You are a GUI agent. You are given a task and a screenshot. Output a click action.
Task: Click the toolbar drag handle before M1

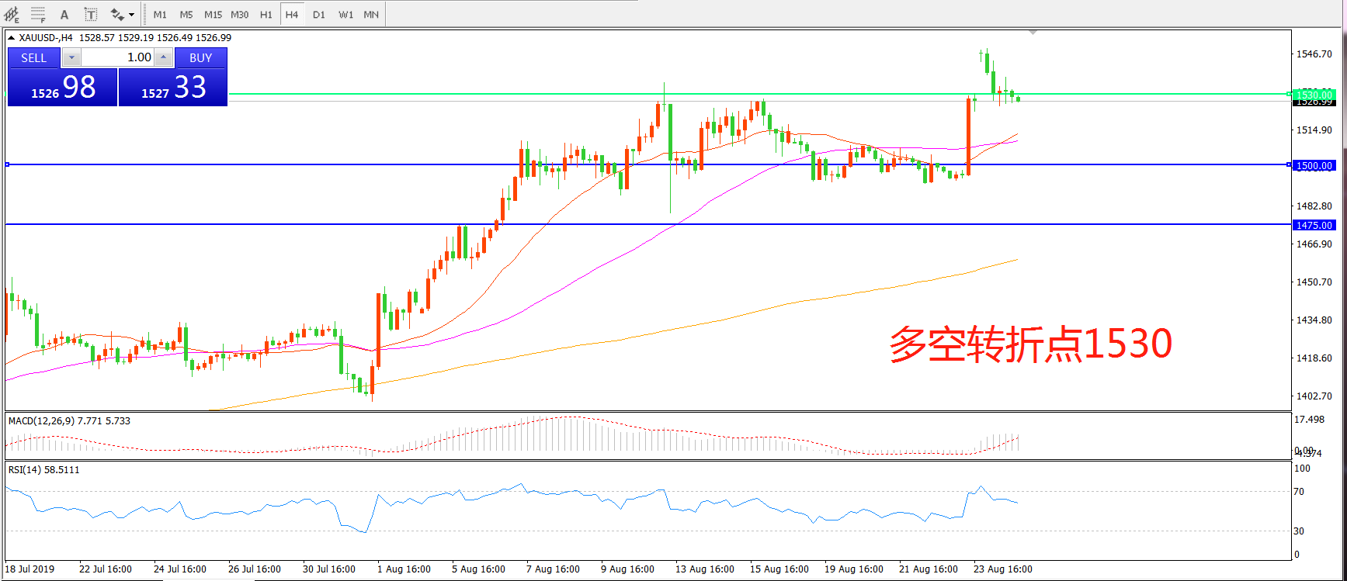pyautogui.click(x=145, y=14)
